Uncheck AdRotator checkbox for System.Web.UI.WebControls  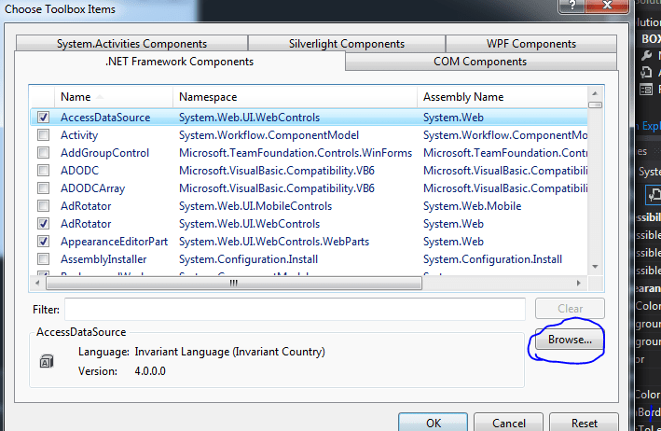[x=43, y=224]
